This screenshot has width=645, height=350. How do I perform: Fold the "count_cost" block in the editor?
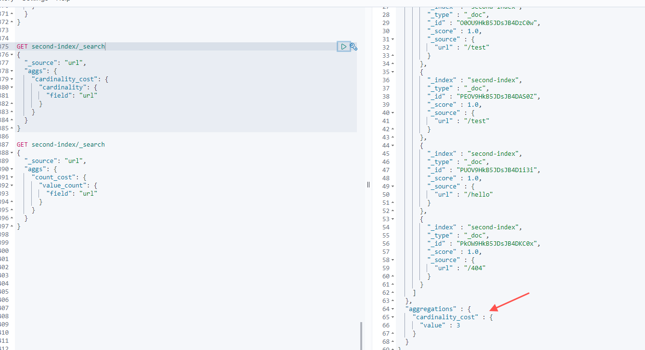pos(12,177)
